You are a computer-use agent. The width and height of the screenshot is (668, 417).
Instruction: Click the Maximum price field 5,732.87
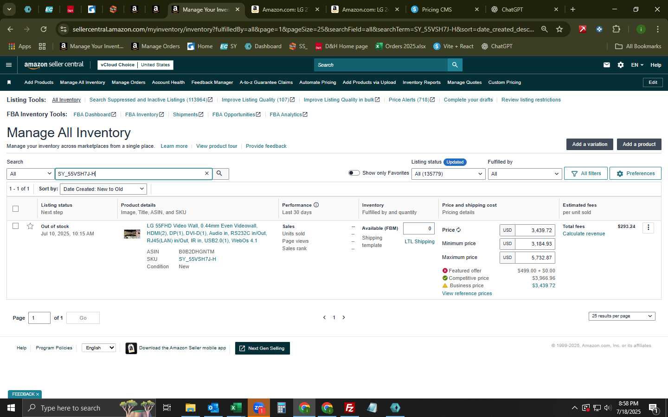point(535,258)
